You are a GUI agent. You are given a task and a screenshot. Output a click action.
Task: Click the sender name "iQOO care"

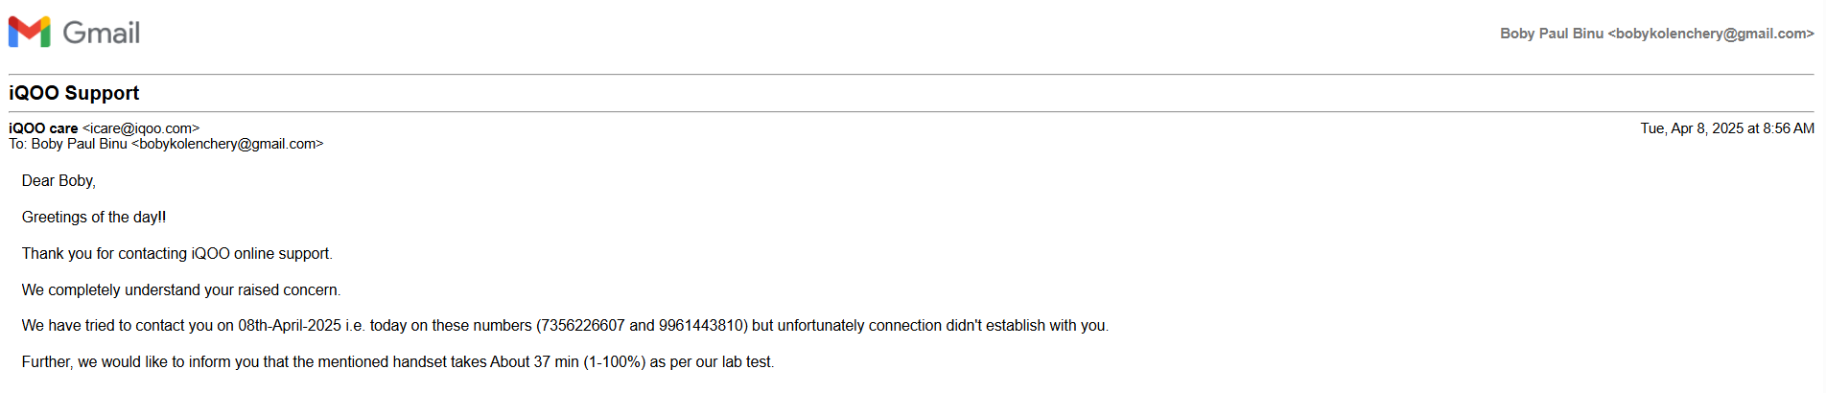43,128
